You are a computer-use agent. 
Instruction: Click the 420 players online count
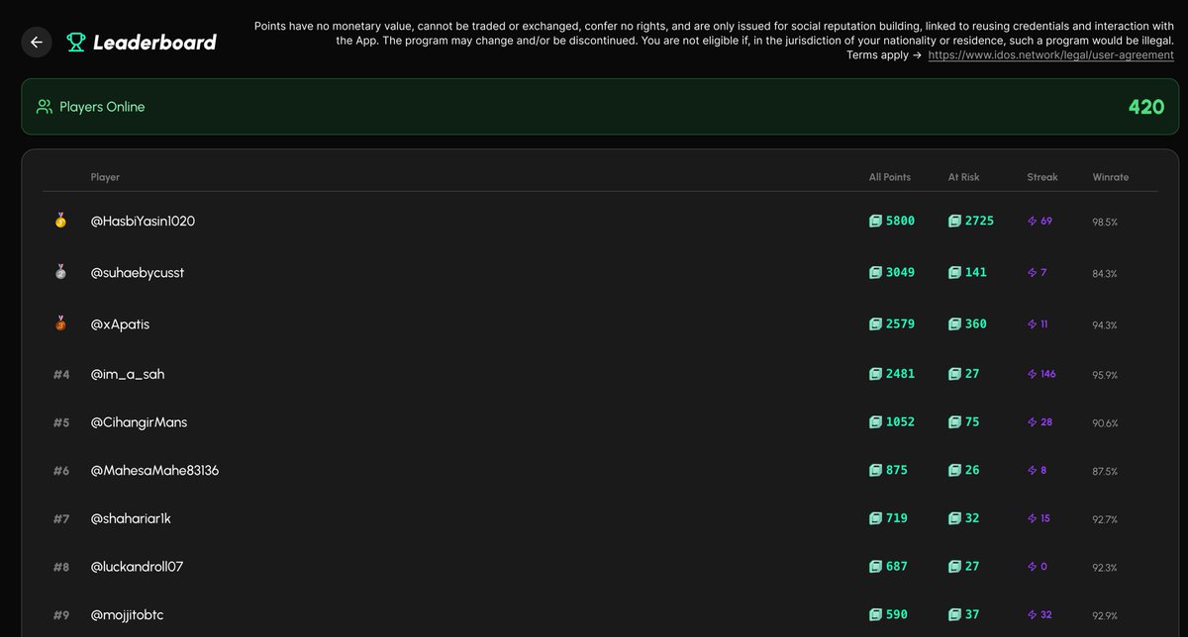1146,107
